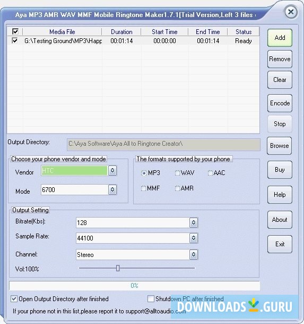
Task: Click the 00:01:14 duration cell
Action: 121,41
